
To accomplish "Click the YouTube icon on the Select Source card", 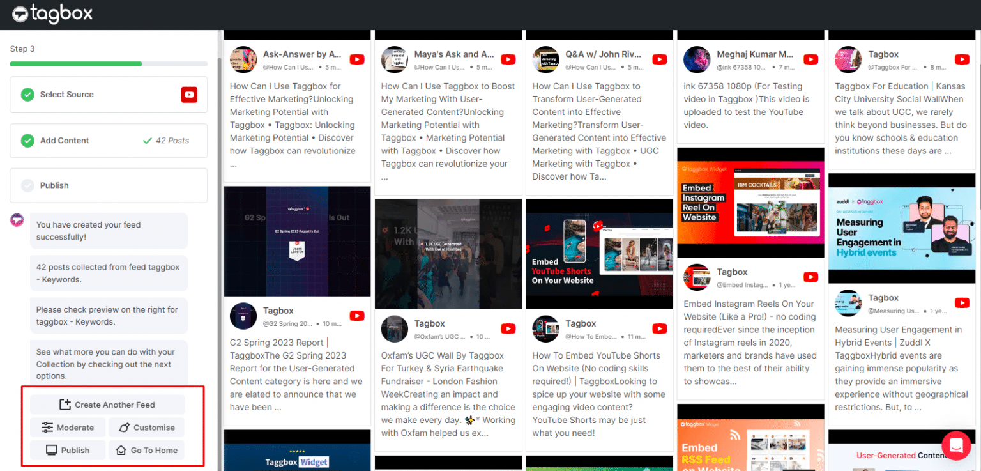I will [x=189, y=94].
